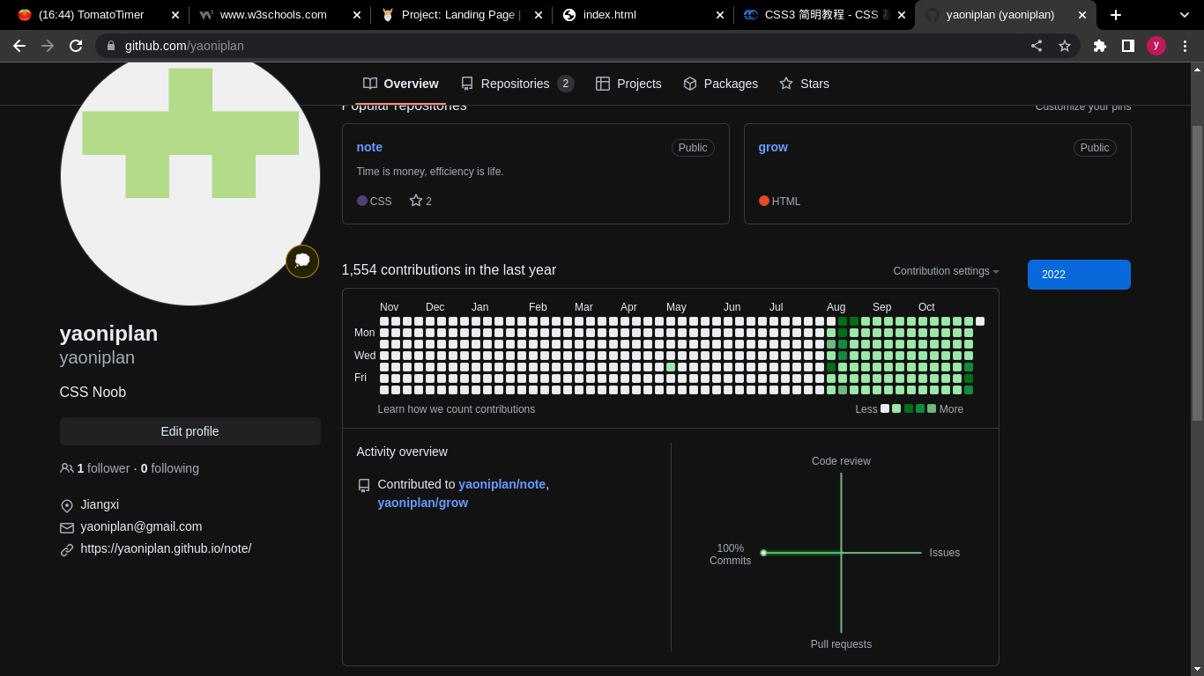Click the 100% Commits chart label
Viewport: 1204px width, 676px height.
click(731, 555)
